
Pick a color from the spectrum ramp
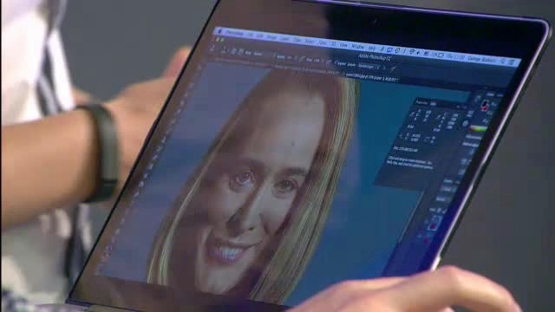478,129
